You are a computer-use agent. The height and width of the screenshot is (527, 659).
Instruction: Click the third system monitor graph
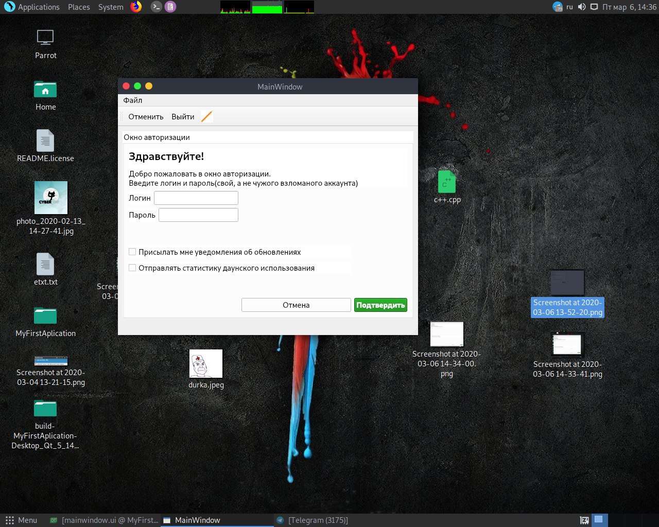(x=299, y=7)
